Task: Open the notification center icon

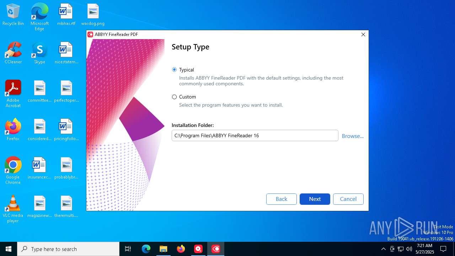Action: [x=443, y=249]
